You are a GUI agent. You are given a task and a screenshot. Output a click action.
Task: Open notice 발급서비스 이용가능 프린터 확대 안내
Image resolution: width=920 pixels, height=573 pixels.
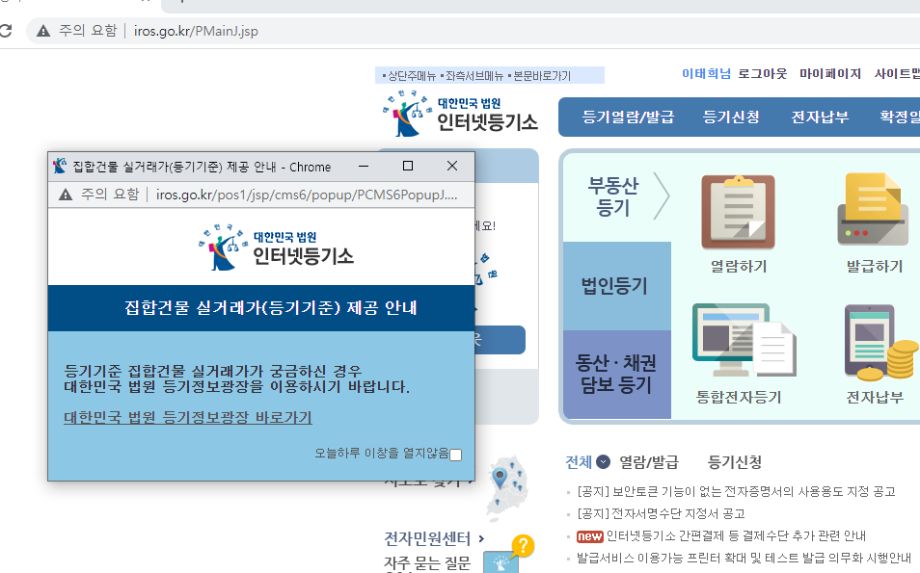click(x=744, y=559)
